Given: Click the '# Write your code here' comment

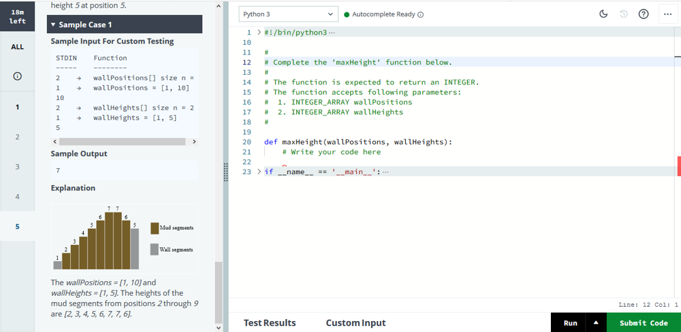Looking at the screenshot, I should (332, 152).
